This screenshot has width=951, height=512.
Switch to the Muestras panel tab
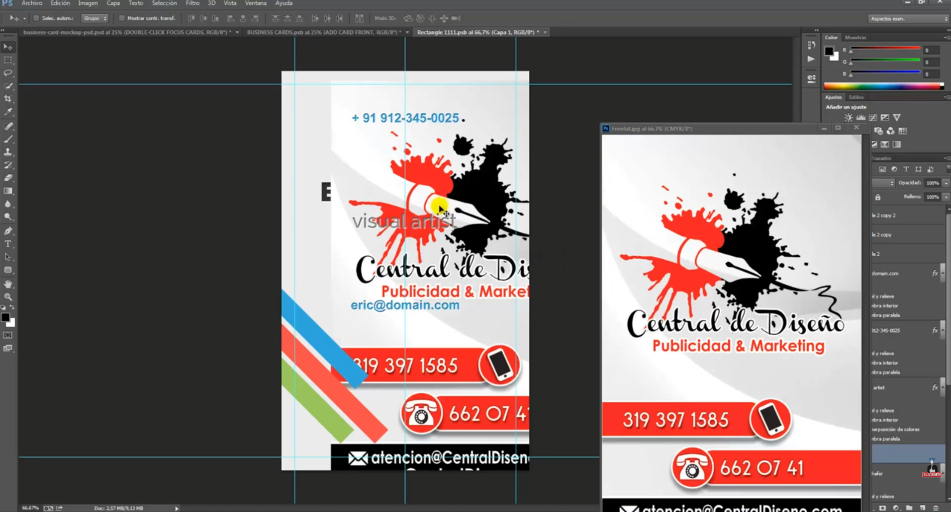click(x=855, y=38)
